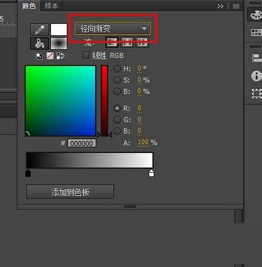Switch to the 样本 tab
This screenshot has height=267, width=262.
pyautogui.click(x=52, y=6)
